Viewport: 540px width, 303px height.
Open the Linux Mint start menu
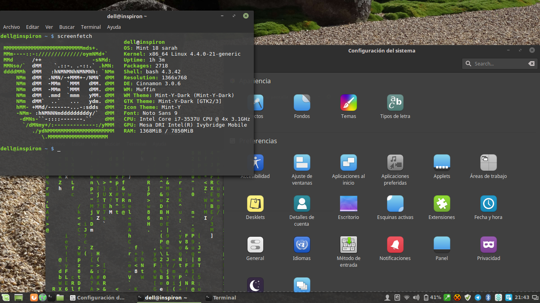click(x=6, y=297)
